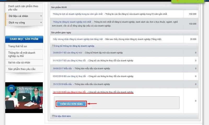The height and width of the screenshot is (125, 209).
Task: Click the DANH MỤC SẢN PHẨM header
Action: (24, 39)
